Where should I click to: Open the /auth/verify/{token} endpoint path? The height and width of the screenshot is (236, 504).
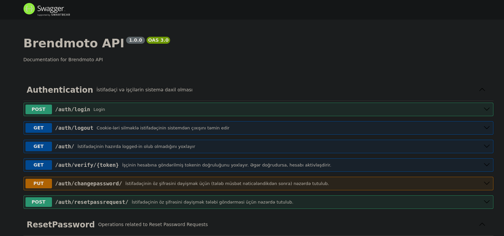coord(87,165)
